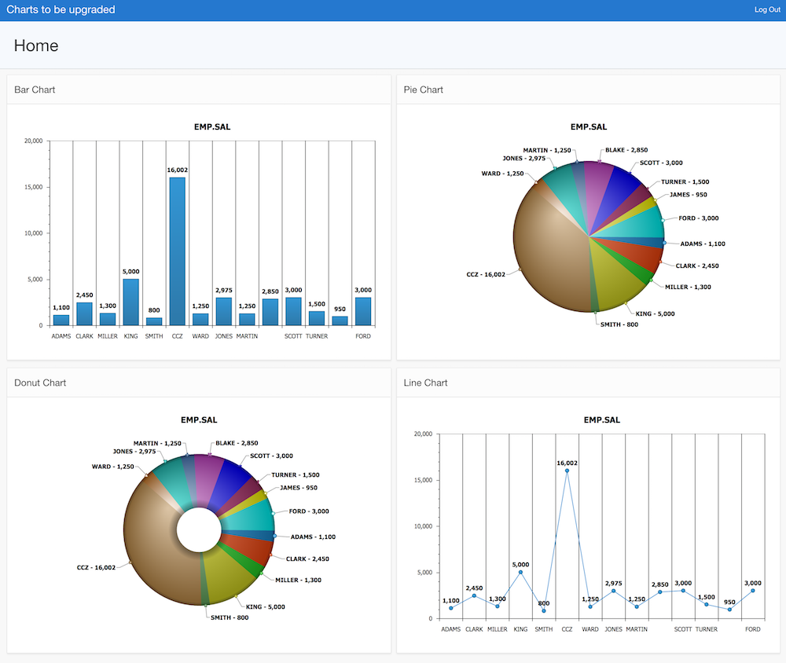
Task: Click the Line Chart region header
Action: point(424,383)
